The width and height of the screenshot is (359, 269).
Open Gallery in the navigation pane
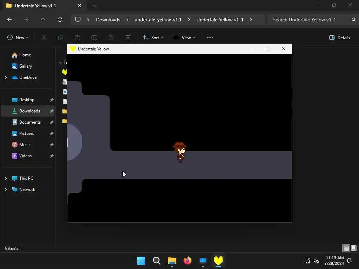coord(25,66)
